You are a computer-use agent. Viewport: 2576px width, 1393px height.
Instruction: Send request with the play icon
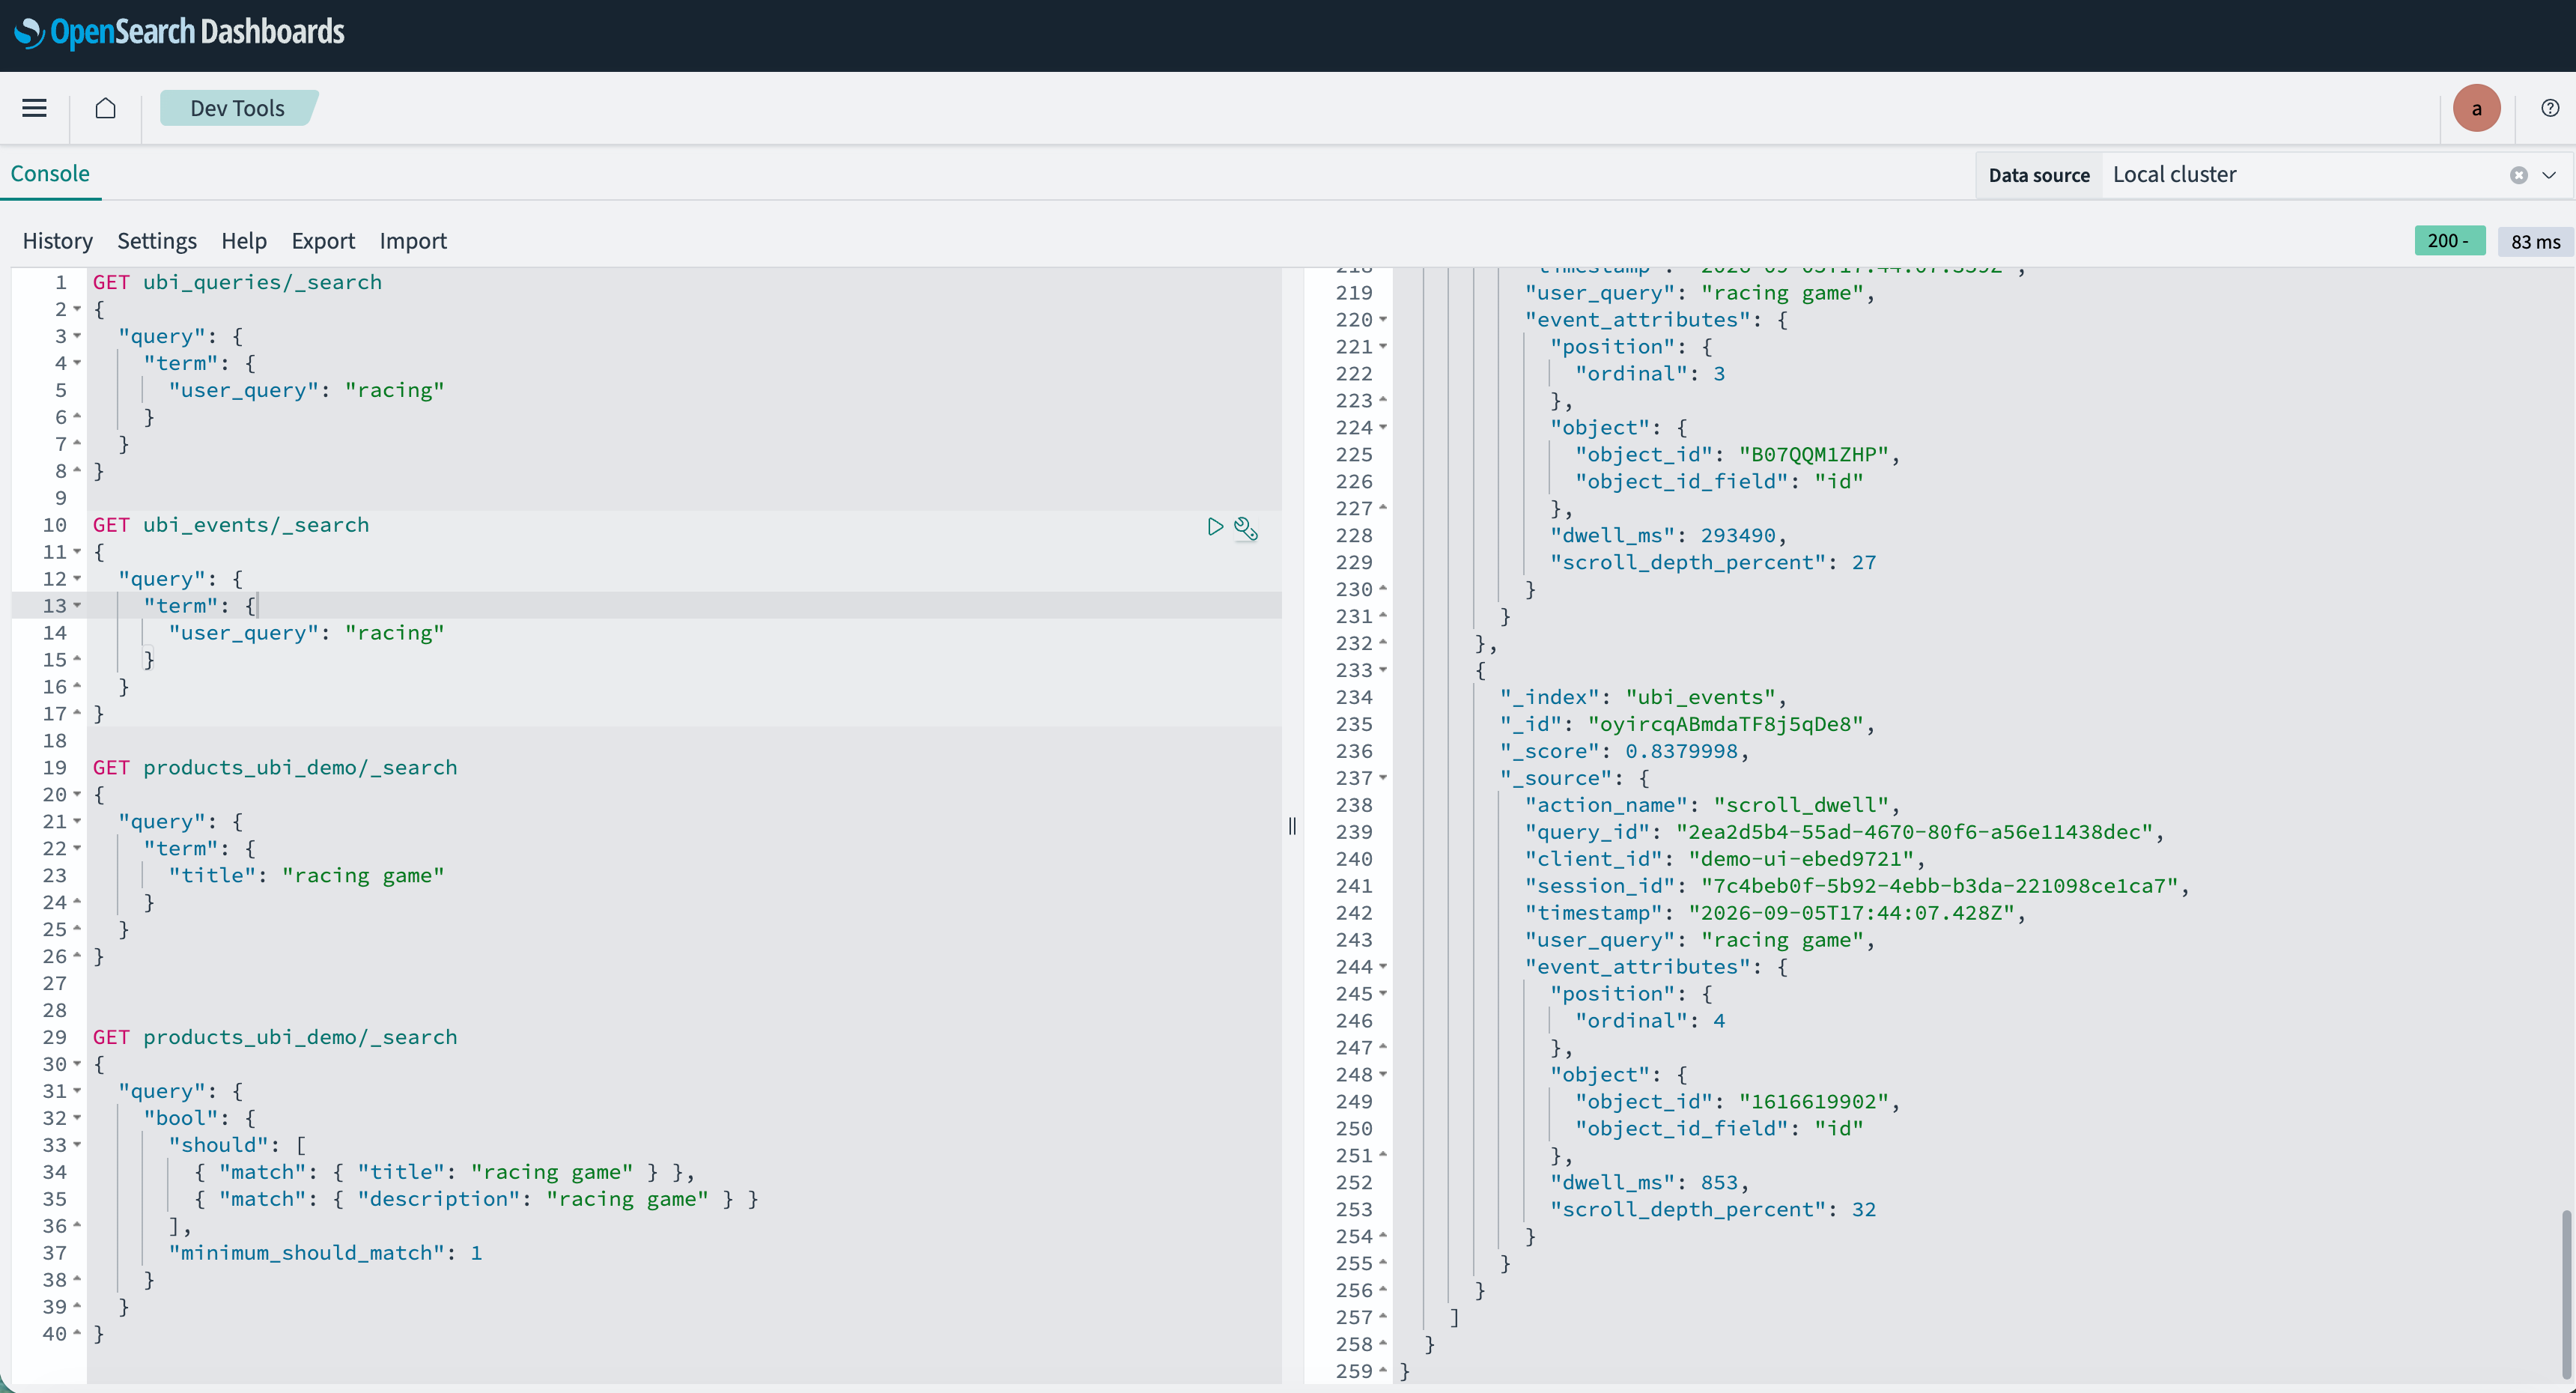pyautogui.click(x=1215, y=527)
